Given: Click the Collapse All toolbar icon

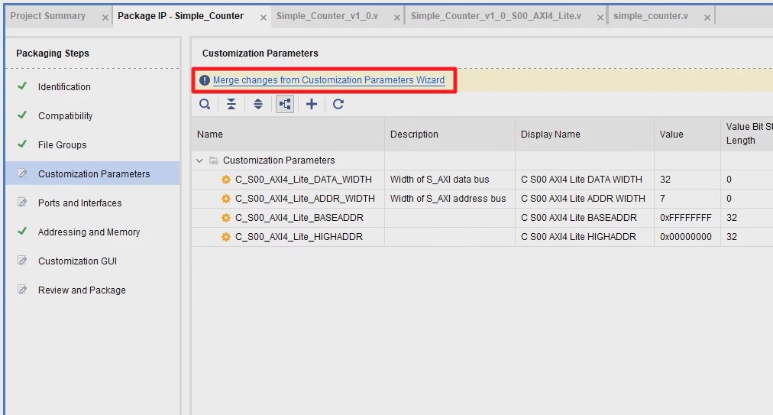Looking at the screenshot, I should pyautogui.click(x=231, y=104).
